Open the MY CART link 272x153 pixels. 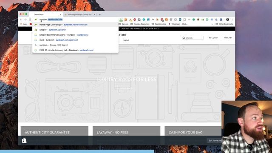228,38
